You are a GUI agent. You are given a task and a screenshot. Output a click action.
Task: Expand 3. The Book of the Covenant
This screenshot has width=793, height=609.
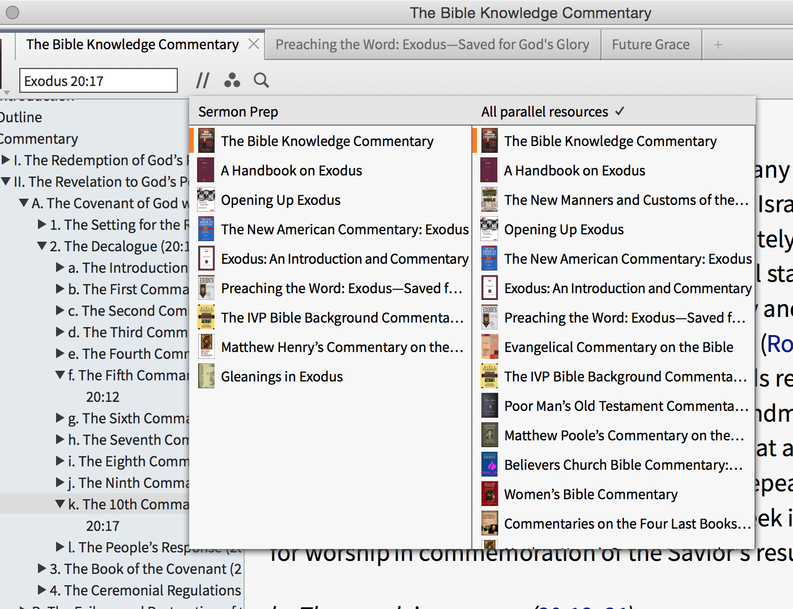[x=42, y=569]
